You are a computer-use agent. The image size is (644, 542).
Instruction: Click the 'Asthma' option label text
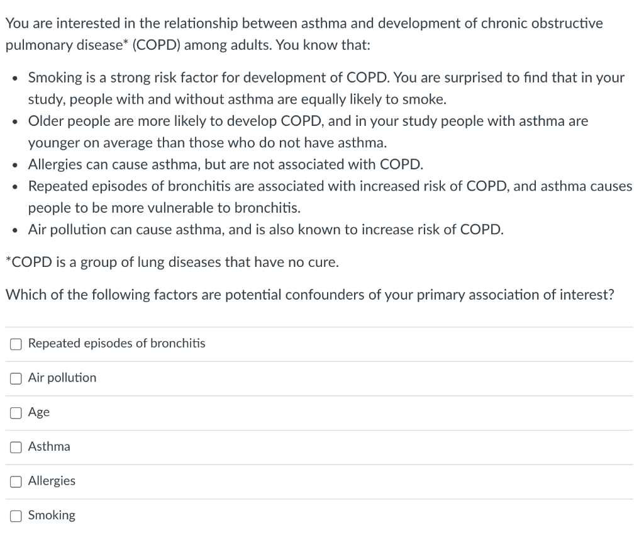[x=49, y=447]
